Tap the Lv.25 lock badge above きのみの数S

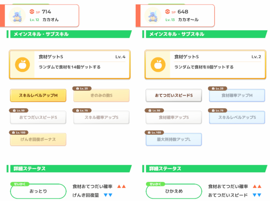coord(82,88)
